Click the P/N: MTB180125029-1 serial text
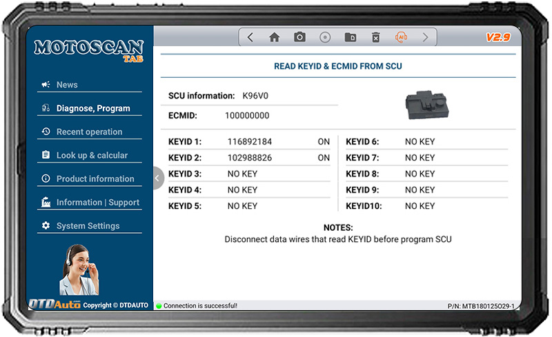 pyautogui.click(x=481, y=306)
